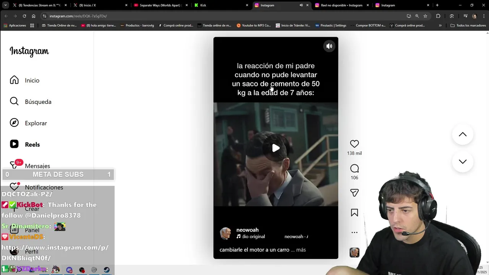Viewport: 489px width, 275px height.
Task: Open the neowoah profile username
Action: click(248, 230)
